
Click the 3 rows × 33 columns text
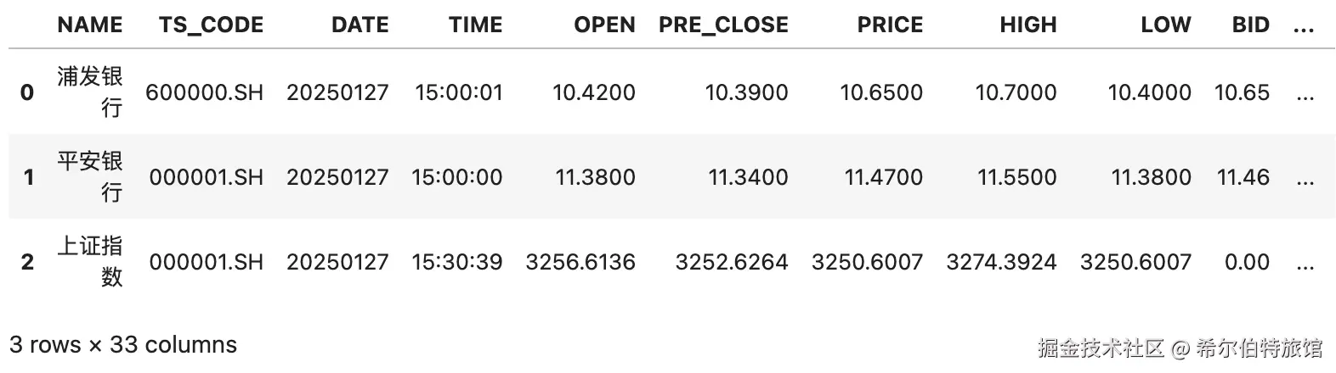click(123, 345)
